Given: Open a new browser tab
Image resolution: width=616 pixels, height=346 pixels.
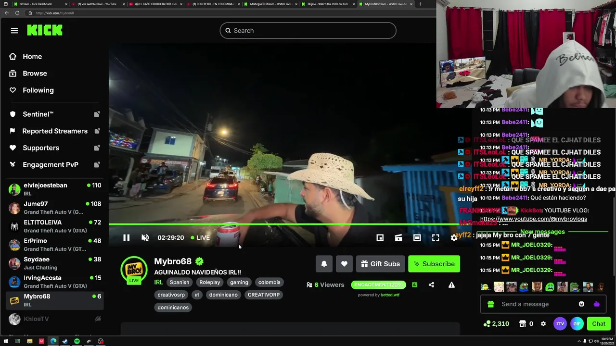Looking at the screenshot, I should (420, 4).
